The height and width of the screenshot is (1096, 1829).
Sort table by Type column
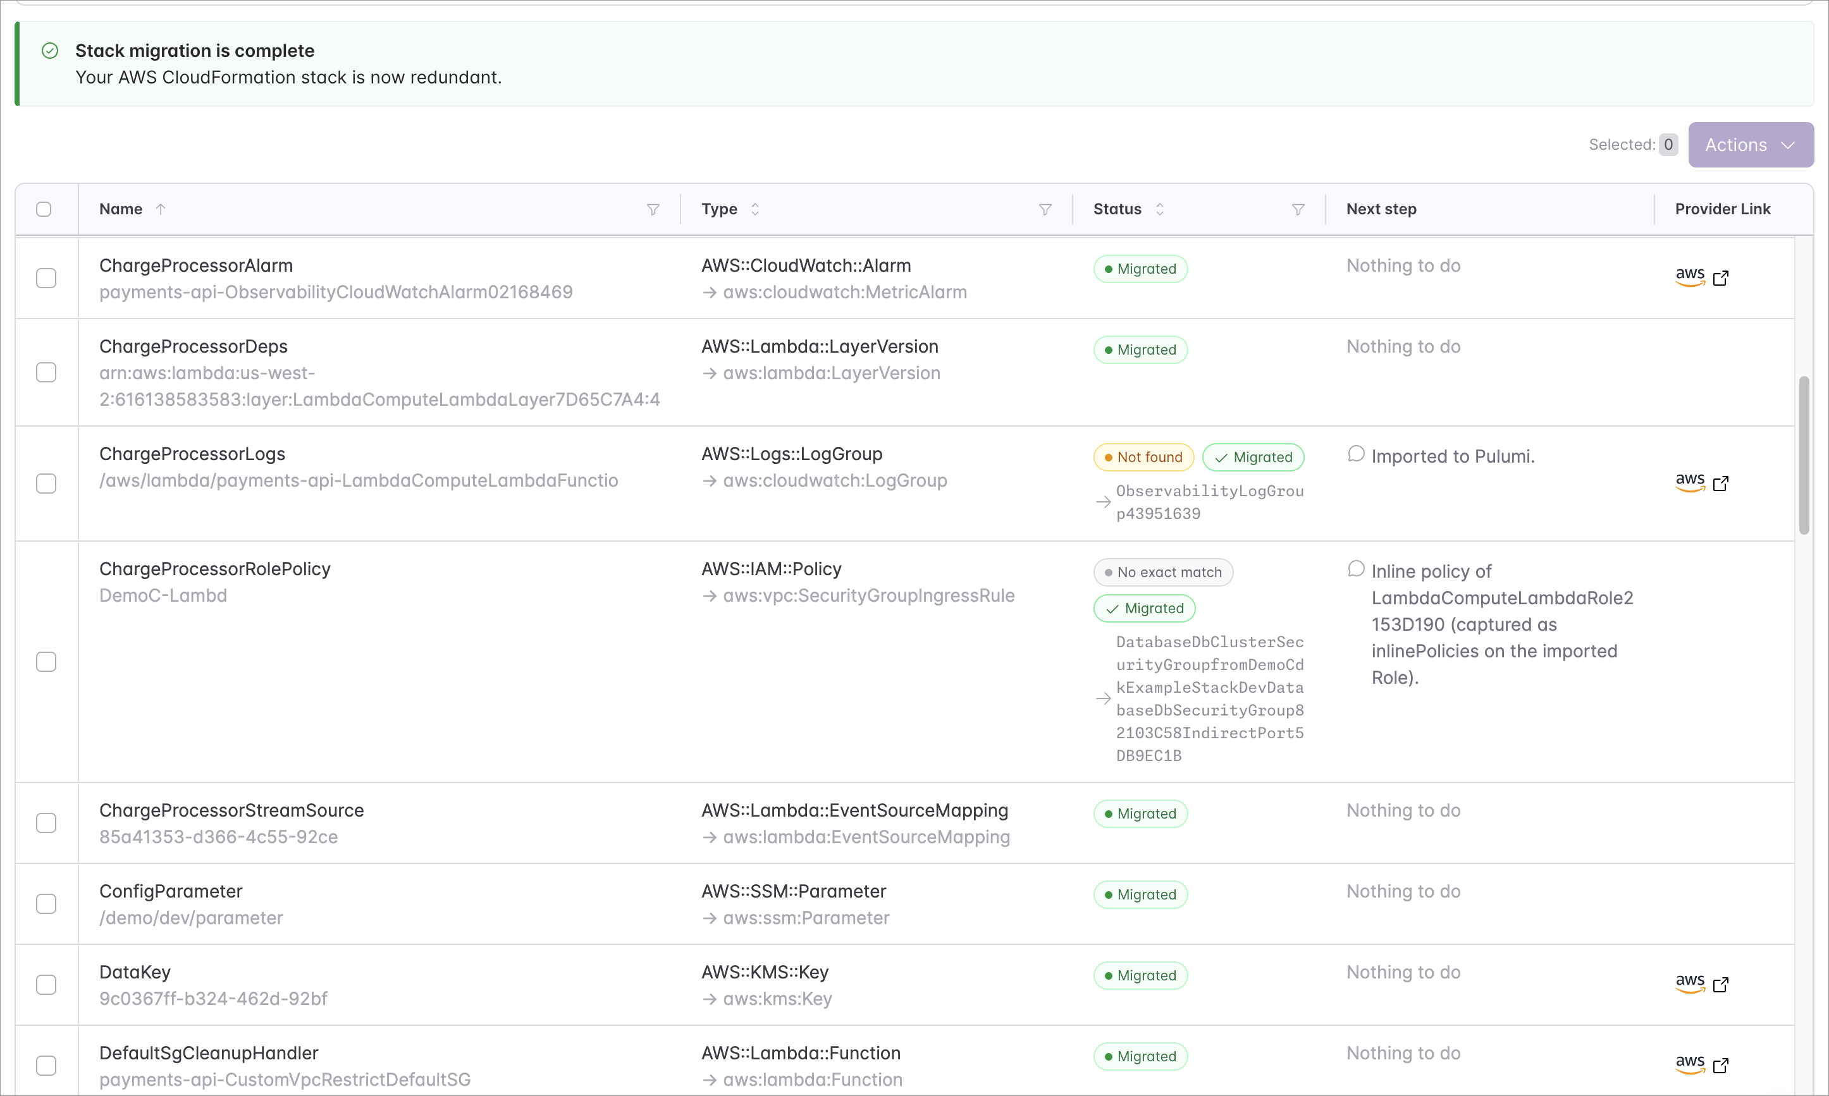tap(754, 209)
